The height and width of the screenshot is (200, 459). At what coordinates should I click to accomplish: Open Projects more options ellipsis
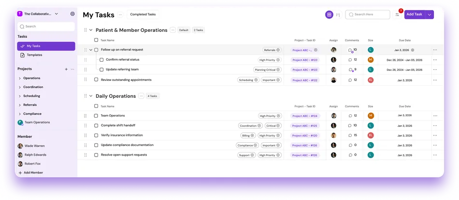(72, 69)
